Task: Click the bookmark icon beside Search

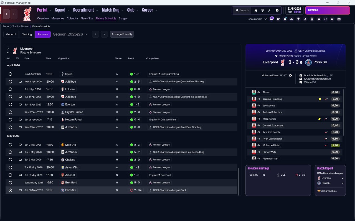Action: (256, 10)
